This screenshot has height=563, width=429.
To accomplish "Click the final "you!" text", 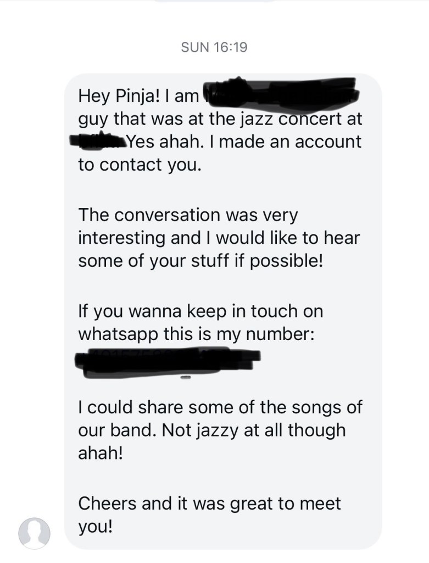I will pos(95,527).
